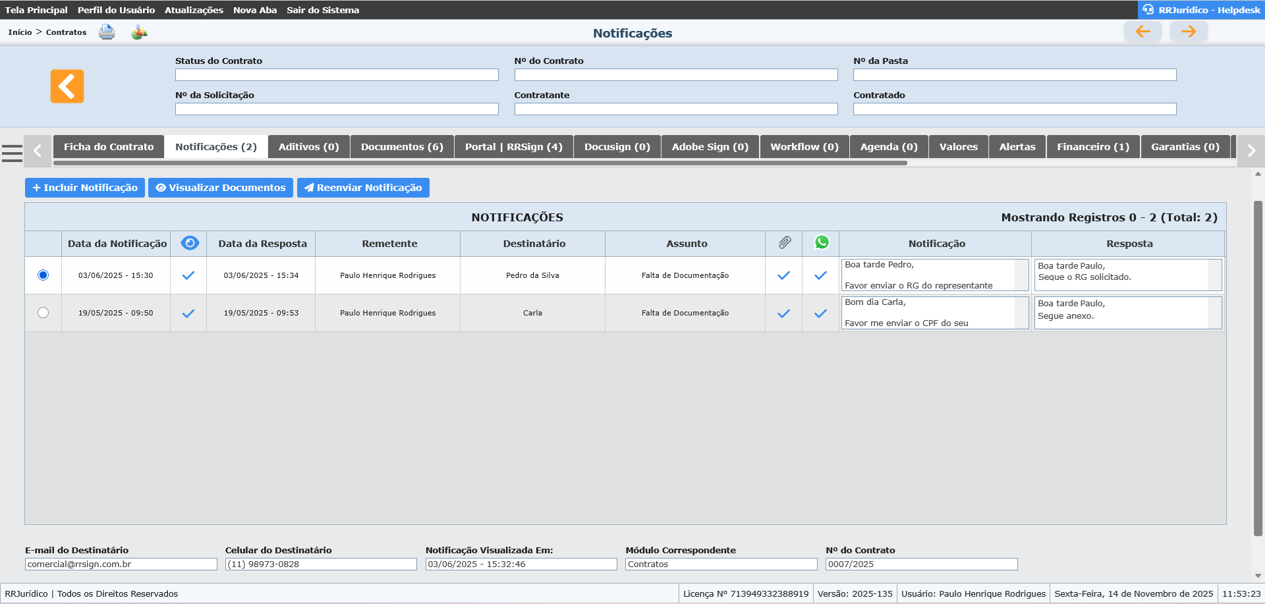The height and width of the screenshot is (604, 1265).
Task: Click the WhatsApp column header icon
Action: coord(821,242)
